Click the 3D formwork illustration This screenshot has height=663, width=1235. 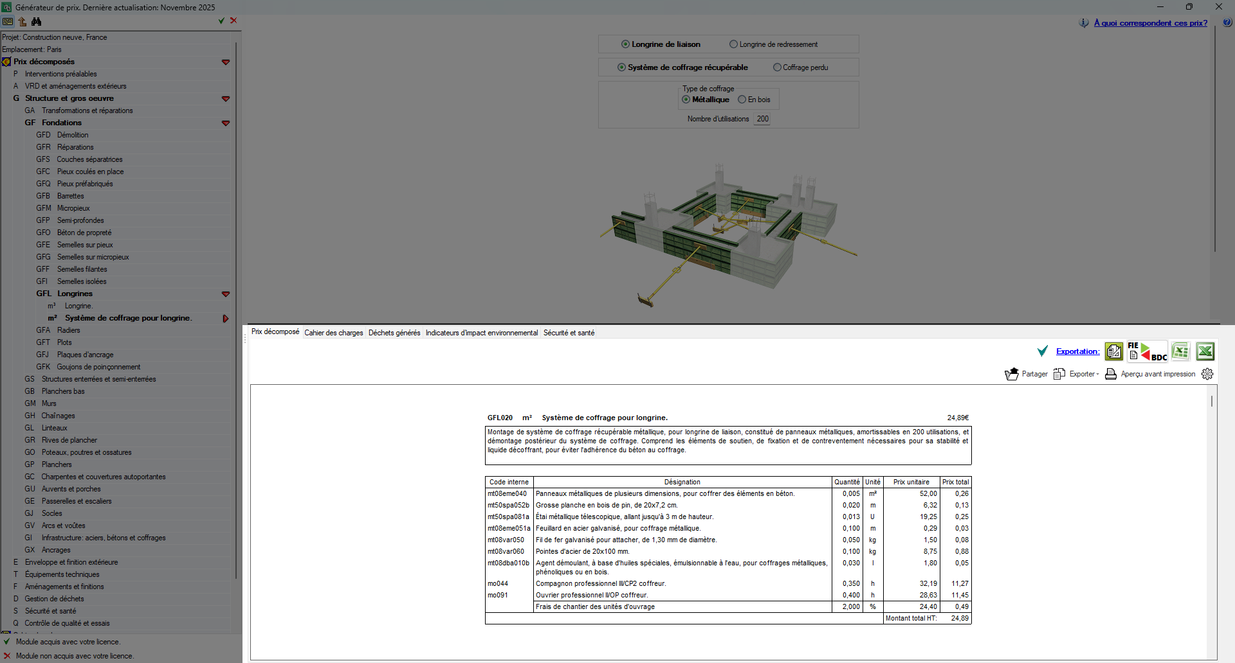[x=729, y=234]
